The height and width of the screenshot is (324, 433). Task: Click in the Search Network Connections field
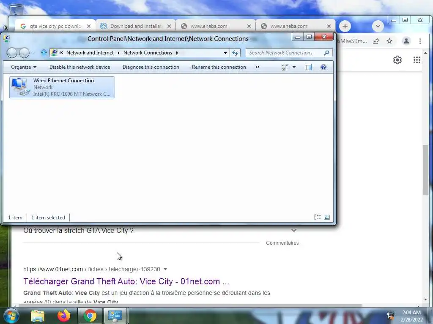285,53
